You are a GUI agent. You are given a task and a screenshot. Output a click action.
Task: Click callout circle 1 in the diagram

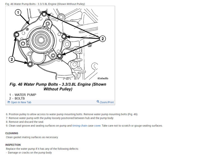(18, 13)
